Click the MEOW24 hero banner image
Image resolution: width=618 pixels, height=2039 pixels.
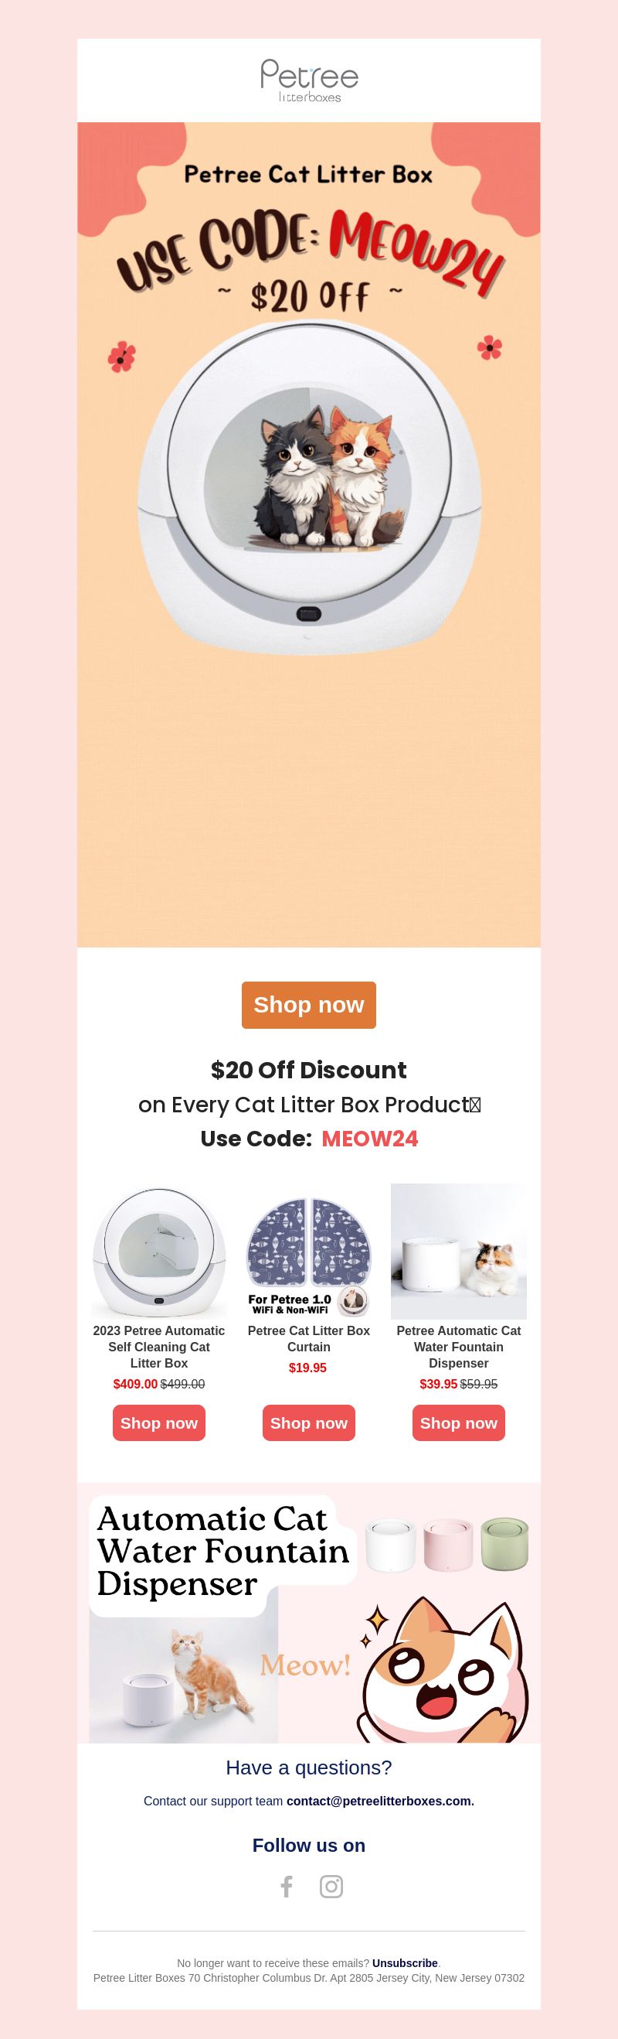(x=309, y=535)
